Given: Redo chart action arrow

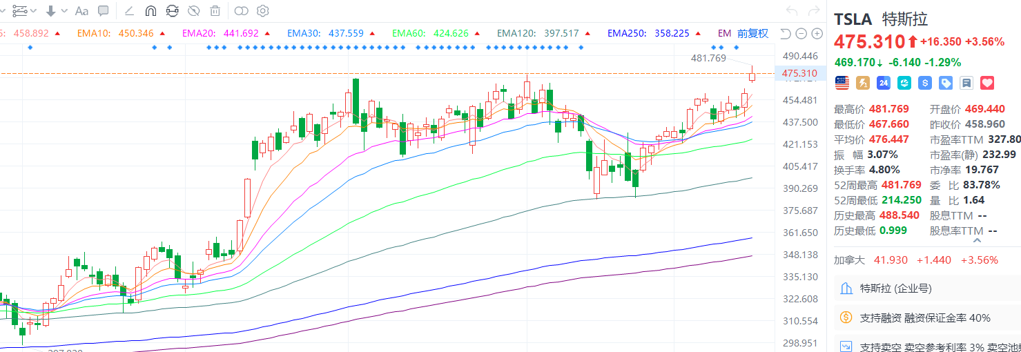Looking at the screenshot, I should (813, 10).
